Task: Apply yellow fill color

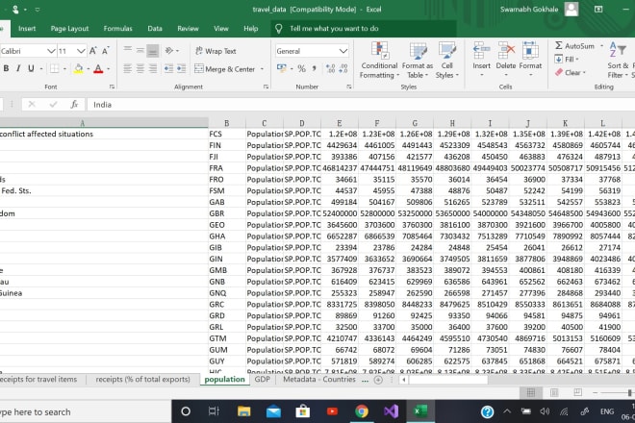Action: tap(79, 69)
